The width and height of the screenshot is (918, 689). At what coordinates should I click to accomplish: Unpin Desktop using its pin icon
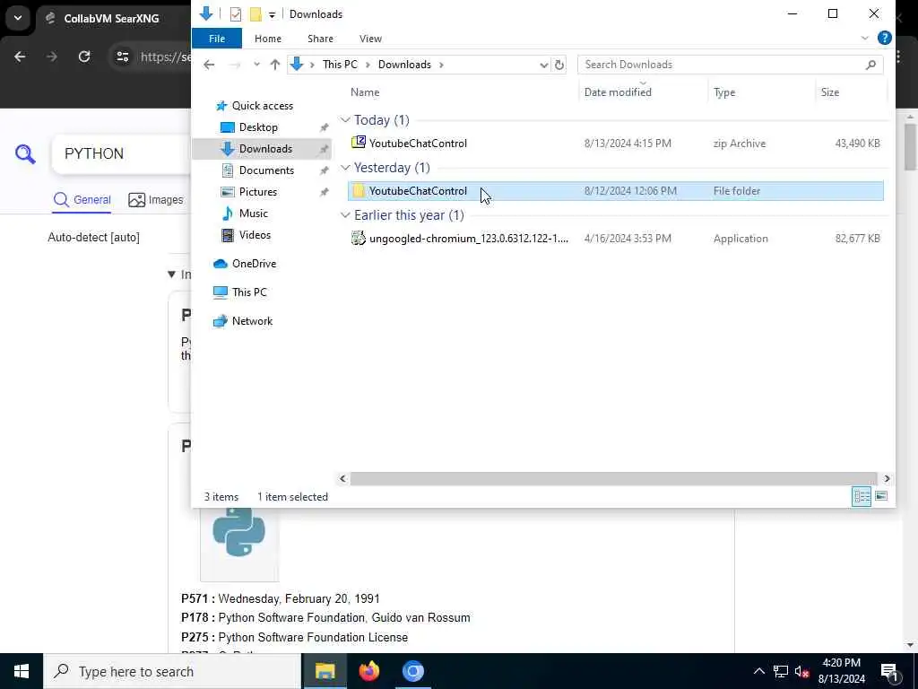pyautogui.click(x=324, y=127)
